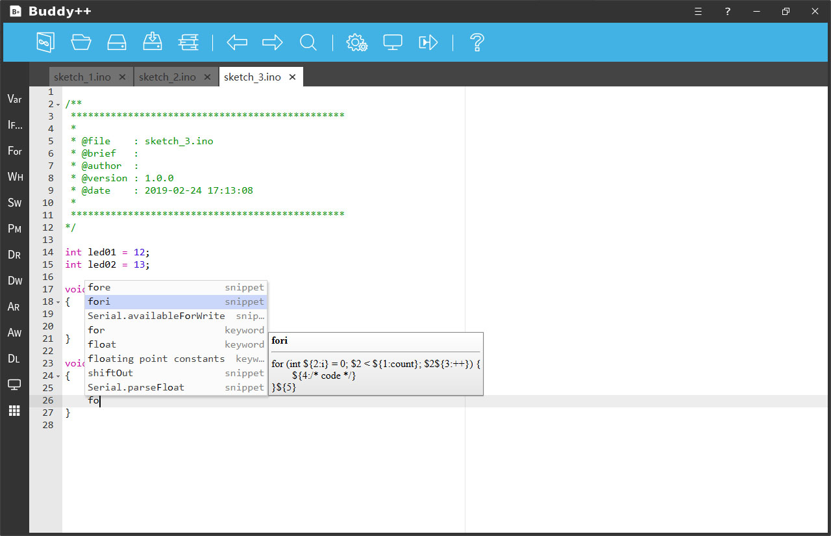Click the '@file : sketch_3.ino' comment line

142,141
